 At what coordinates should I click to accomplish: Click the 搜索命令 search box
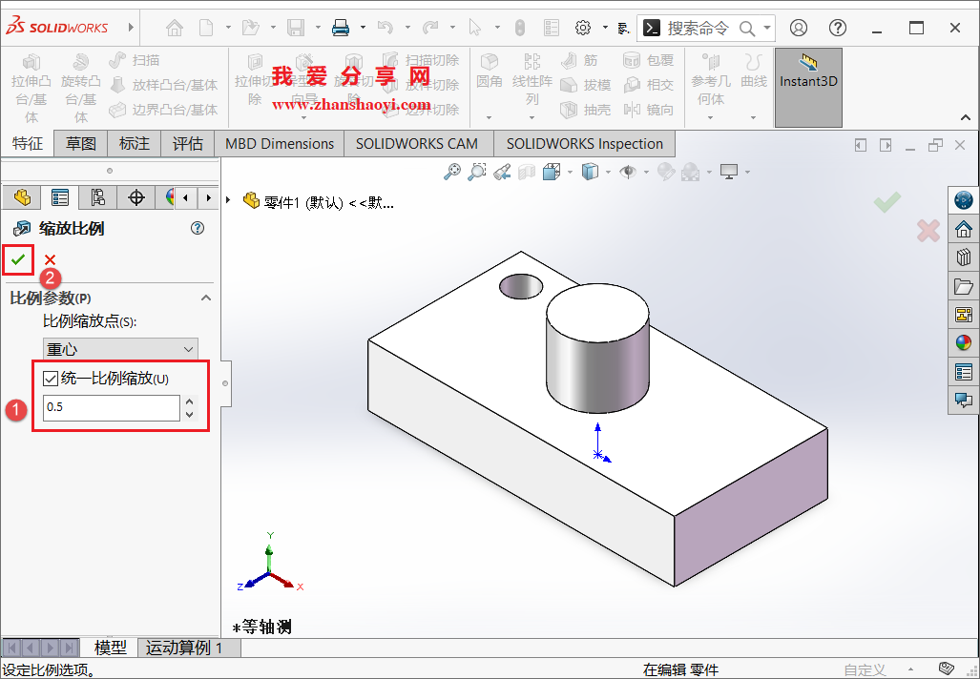(x=699, y=28)
